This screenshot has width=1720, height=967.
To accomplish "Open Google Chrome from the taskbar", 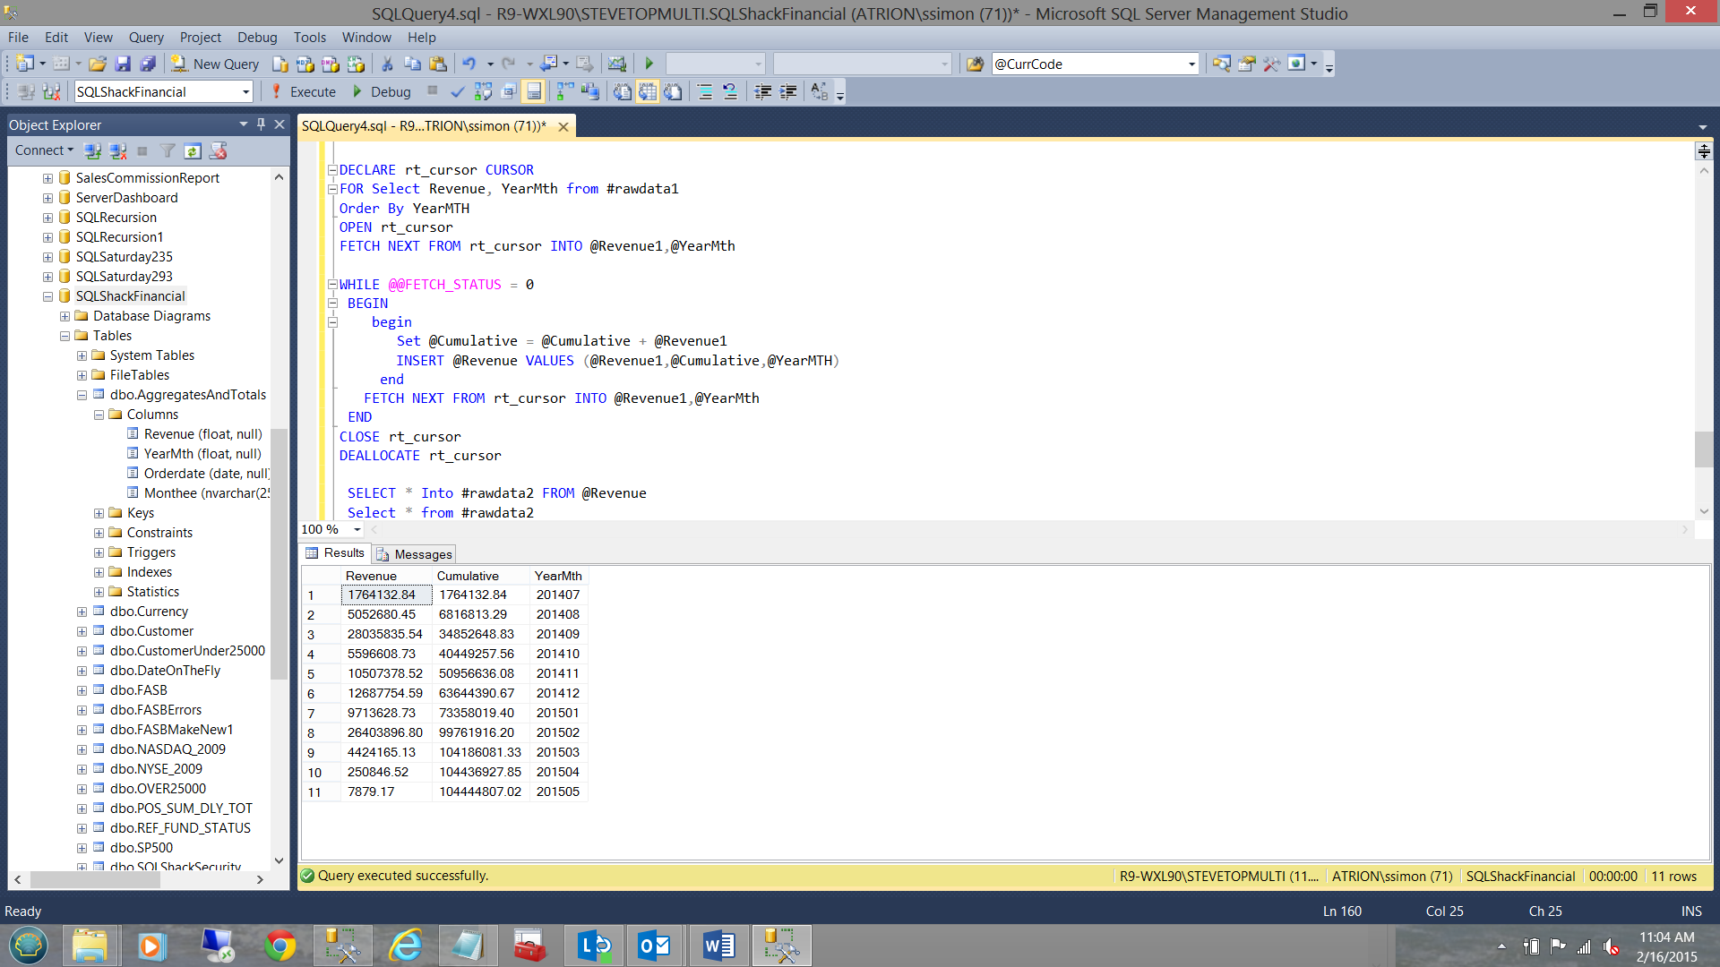I will (279, 946).
